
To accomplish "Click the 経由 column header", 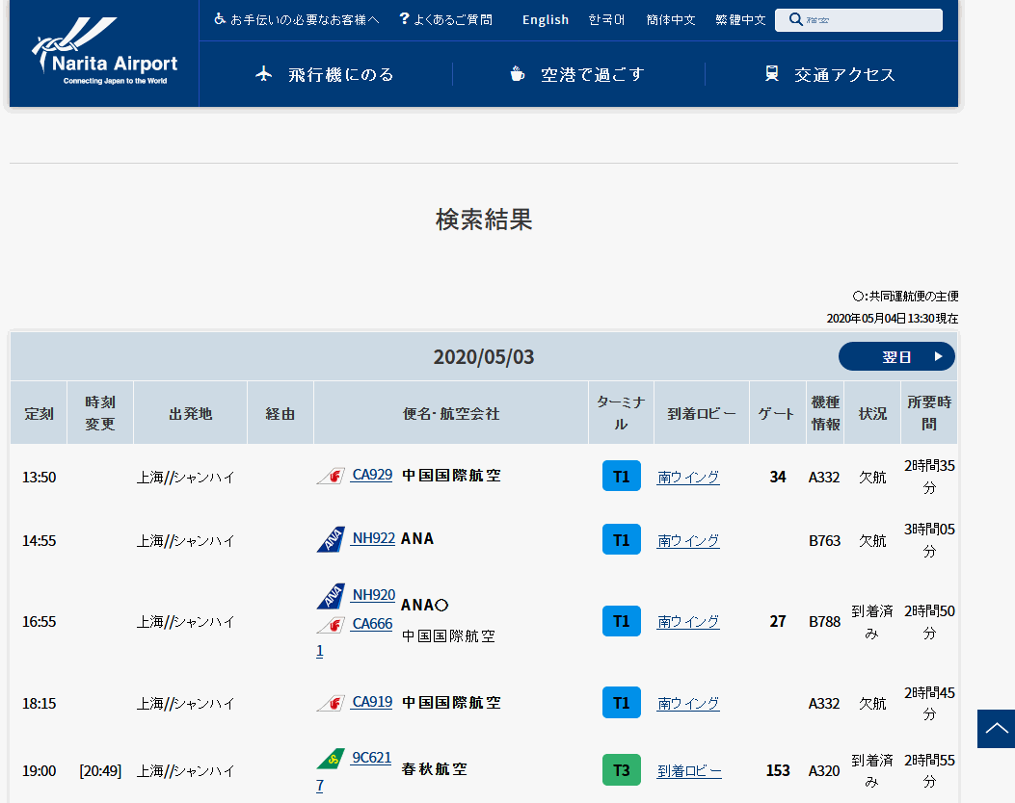I will click(280, 413).
